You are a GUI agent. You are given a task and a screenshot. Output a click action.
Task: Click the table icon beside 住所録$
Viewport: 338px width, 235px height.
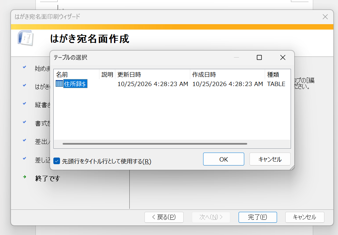(59, 84)
